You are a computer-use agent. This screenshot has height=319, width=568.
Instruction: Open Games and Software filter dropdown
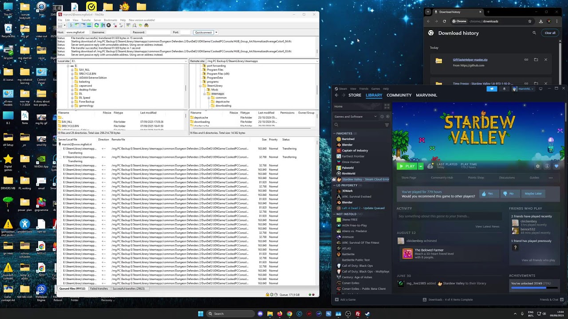coord(355,117)
